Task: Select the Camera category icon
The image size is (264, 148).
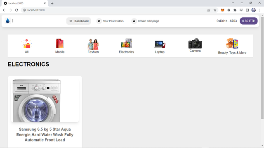Action: point(195,43)
